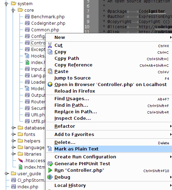The height and width of the screenshot is (190, 172).
Task: Click the @author line in editor
Action: 137,17
